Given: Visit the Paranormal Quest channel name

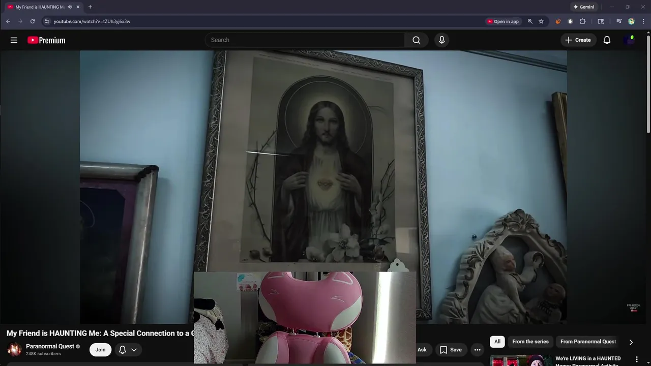Looking at the screenshot, I should coord(50,346).
